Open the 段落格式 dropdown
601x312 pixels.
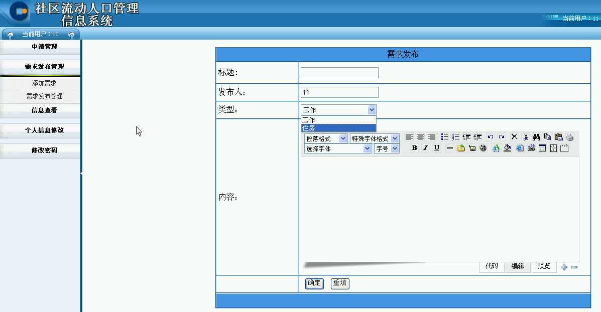pyautogui.click(x=326, y=138)
